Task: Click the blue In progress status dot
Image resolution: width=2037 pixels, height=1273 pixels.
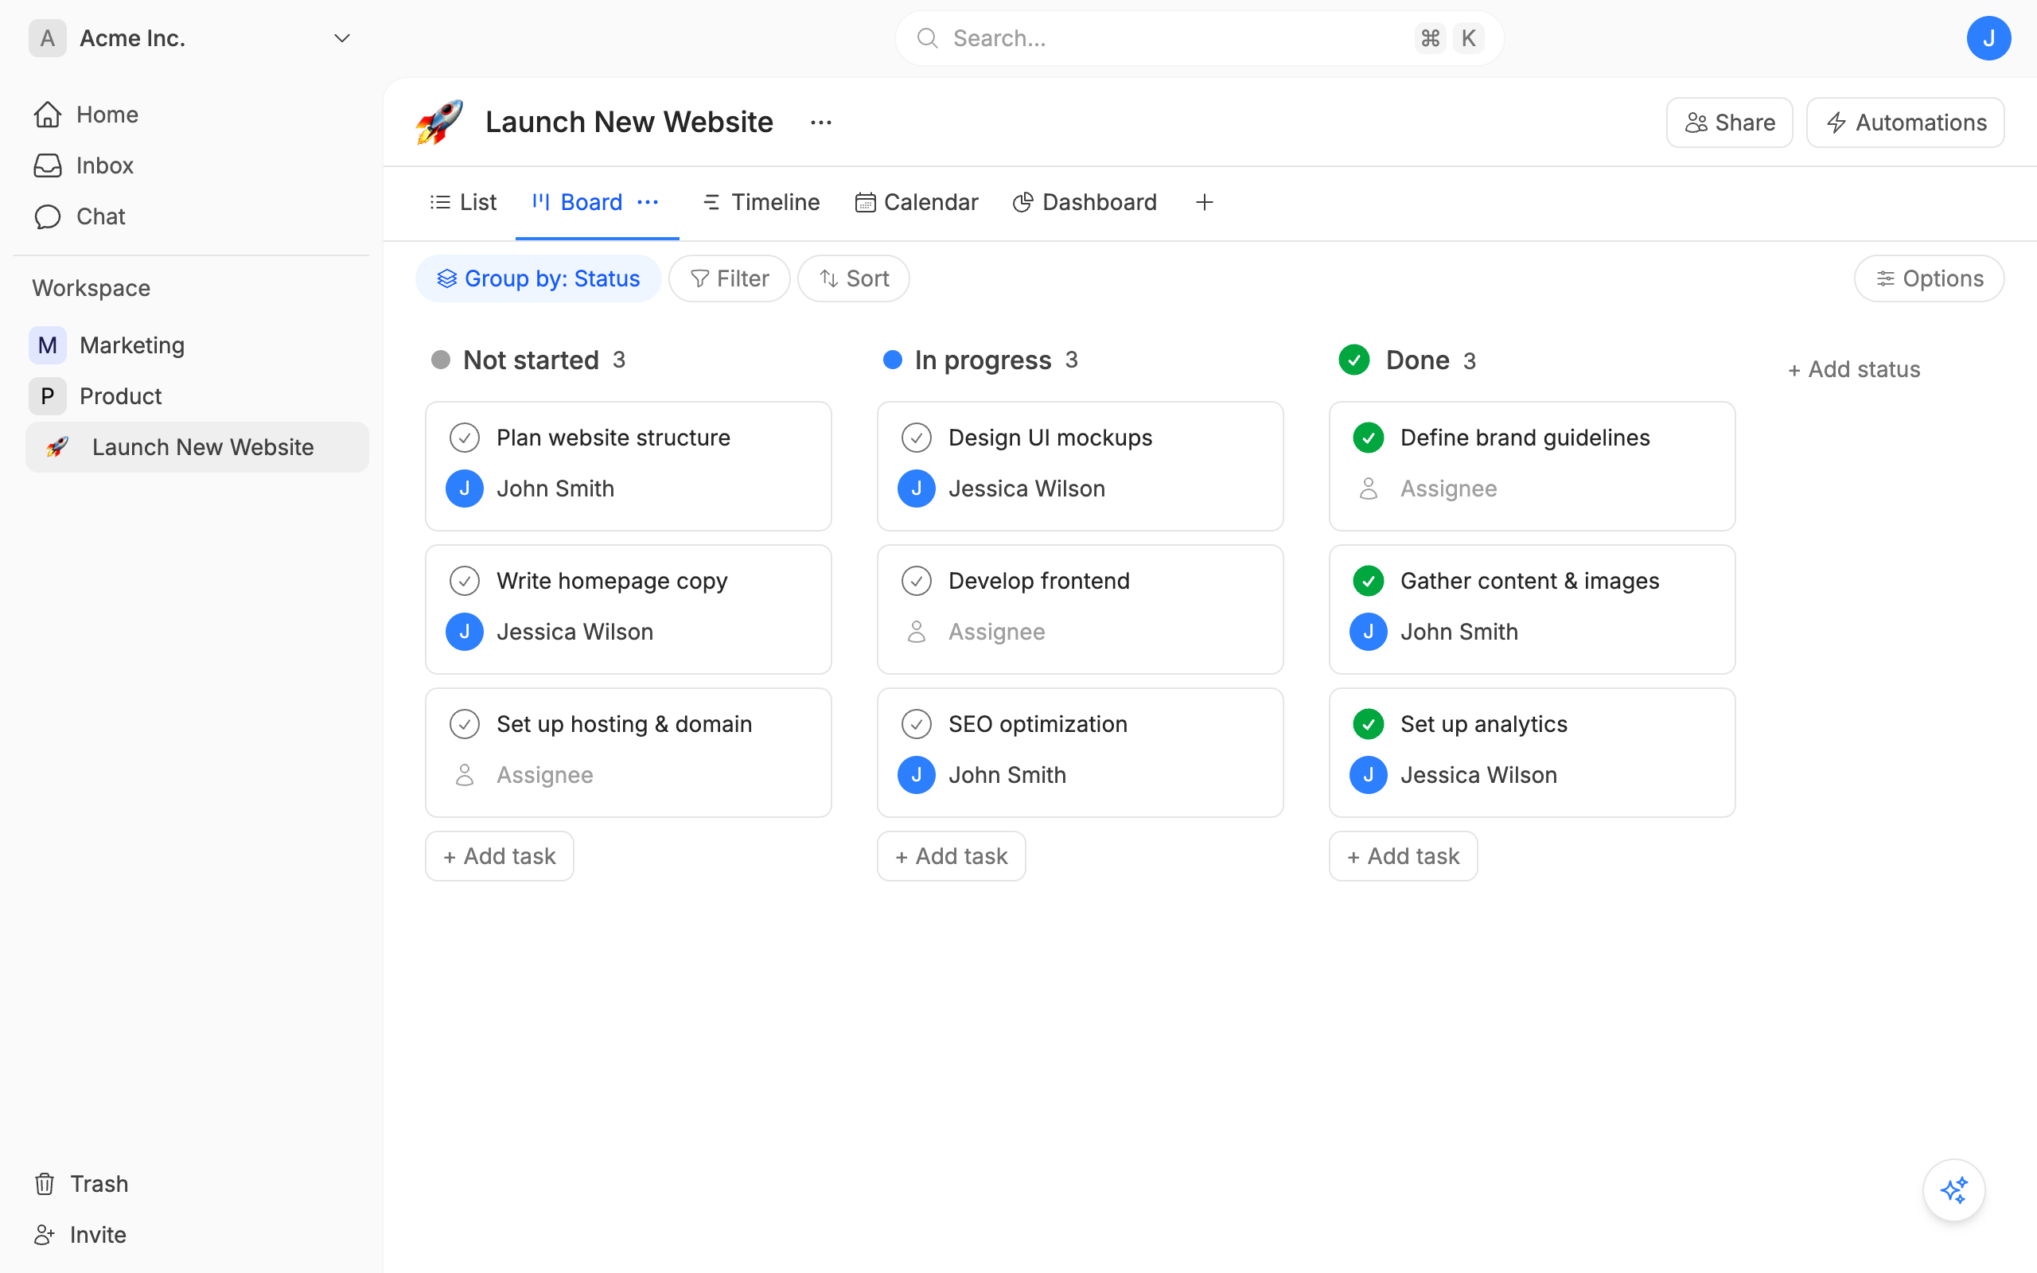Action: [892, 360]
